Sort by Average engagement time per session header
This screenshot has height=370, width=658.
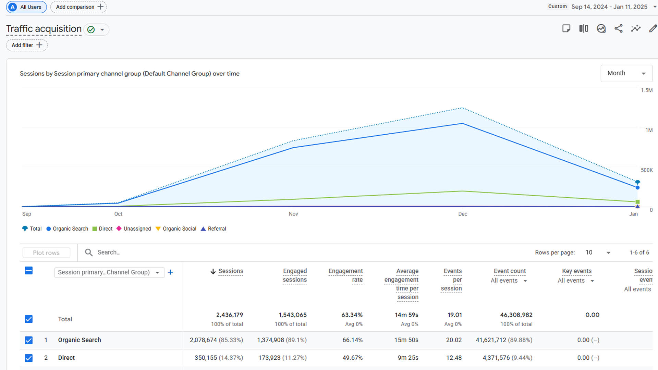pos(401,284)
